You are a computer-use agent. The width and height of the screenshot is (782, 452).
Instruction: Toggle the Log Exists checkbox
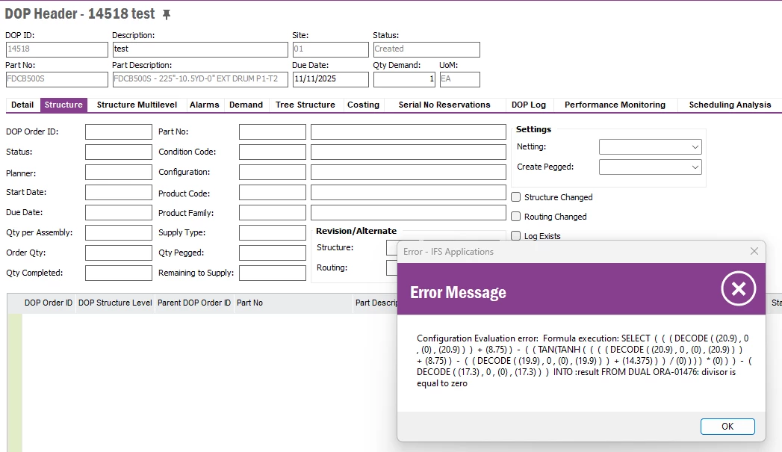516,236
